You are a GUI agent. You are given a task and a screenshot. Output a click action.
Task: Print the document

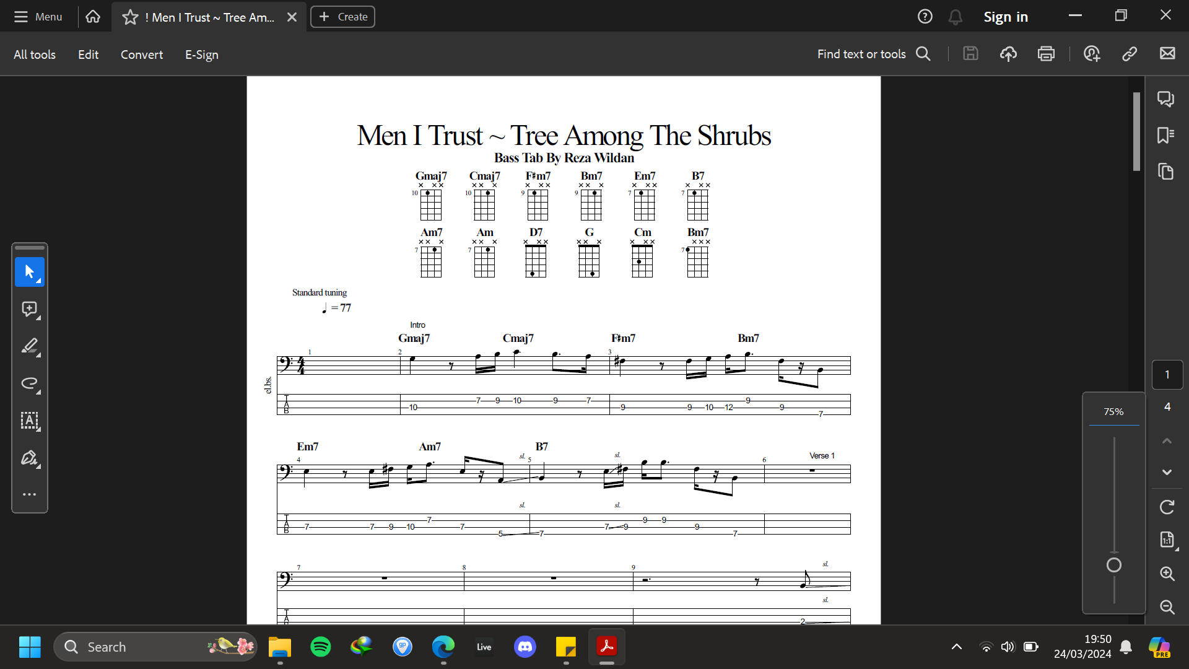click(x=1046, y=54)
